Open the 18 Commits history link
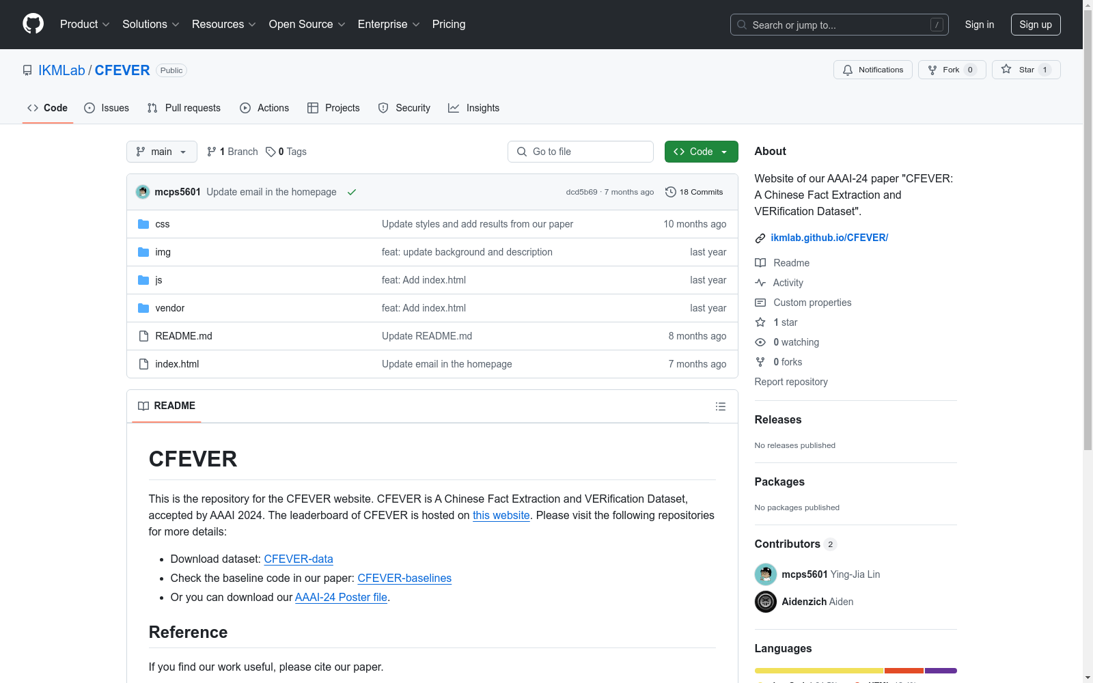1093x683 pixels. (x=694, y=192)
